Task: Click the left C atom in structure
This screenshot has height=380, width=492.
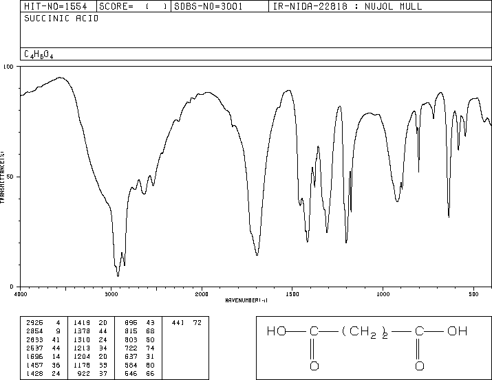Action: pyautogui.click(x=314, y=331)
